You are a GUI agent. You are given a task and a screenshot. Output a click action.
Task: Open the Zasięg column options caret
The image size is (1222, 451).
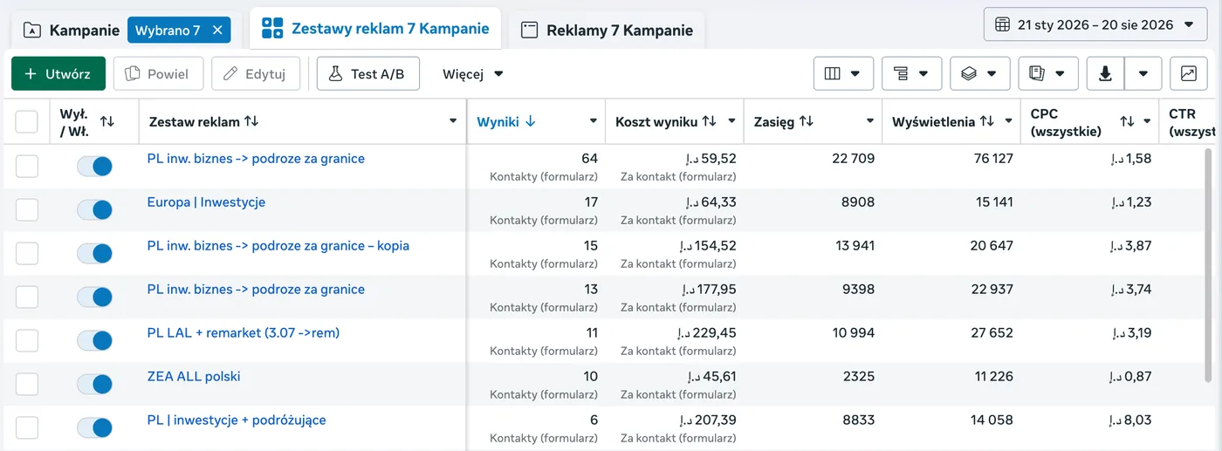click(870, 121)
